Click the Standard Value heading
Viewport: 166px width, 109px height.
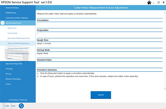click(x=44, y=60)
